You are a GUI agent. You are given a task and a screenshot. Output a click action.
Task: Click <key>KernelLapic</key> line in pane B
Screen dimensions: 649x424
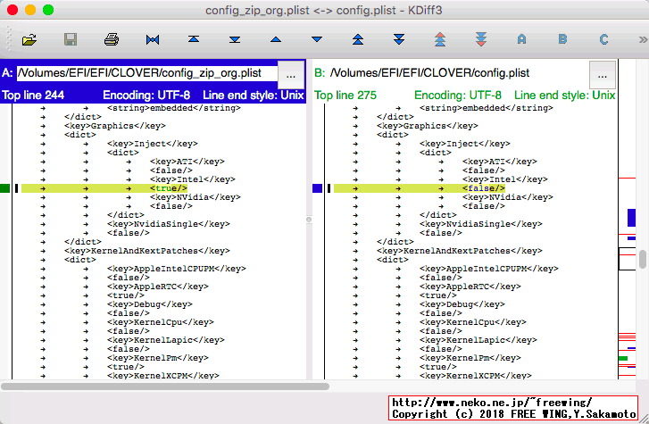click(478, 340)
